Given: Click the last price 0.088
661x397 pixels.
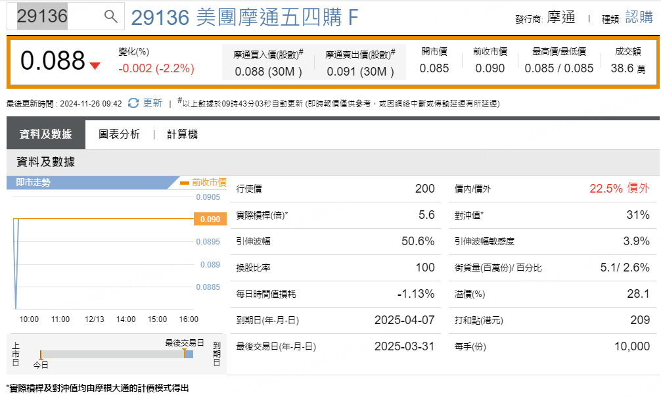Looking at the screenshot, I should 53,60.
